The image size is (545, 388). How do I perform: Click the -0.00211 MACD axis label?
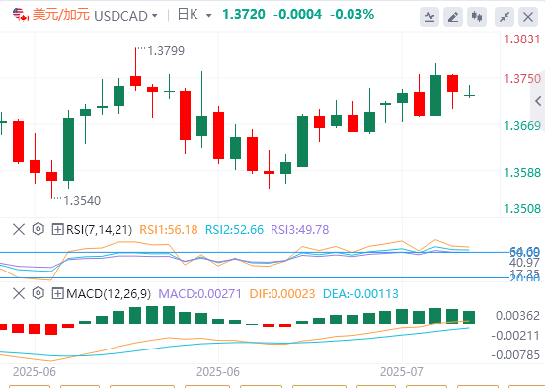(515, 336)
